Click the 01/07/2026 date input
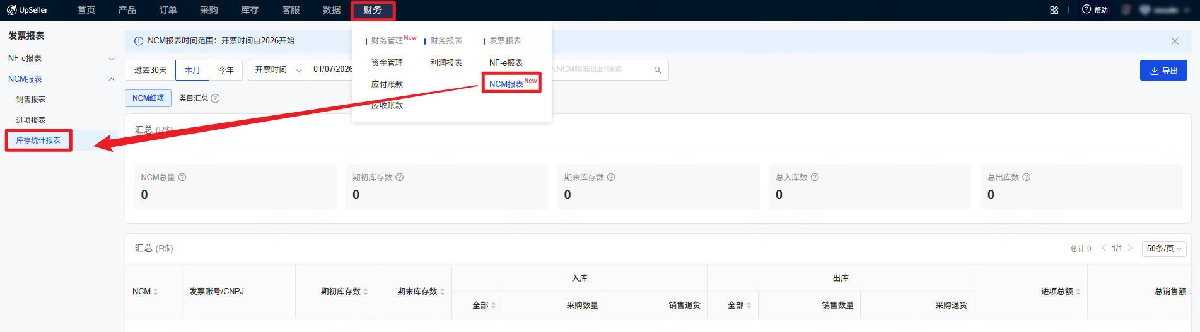This screenshot has height=332, width=1200. pyautogui.click(x=332, y=69)
